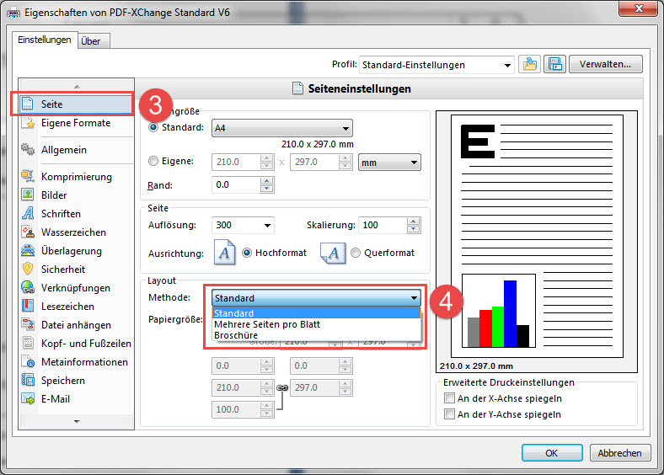Select Standard option in Methode list
664x475 pixels.
point(316,313)
